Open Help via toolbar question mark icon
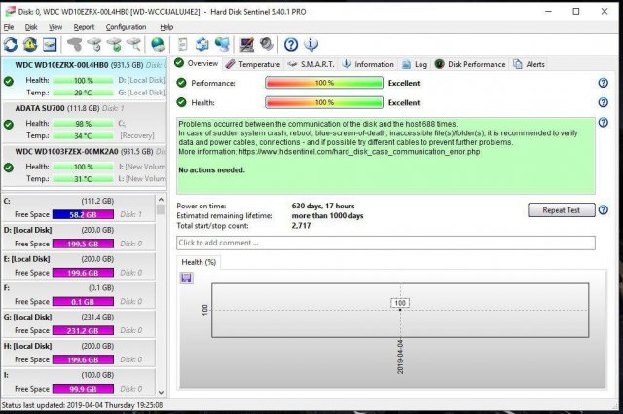Viewport: 623px width, 414px height. (x=290, y=45)
